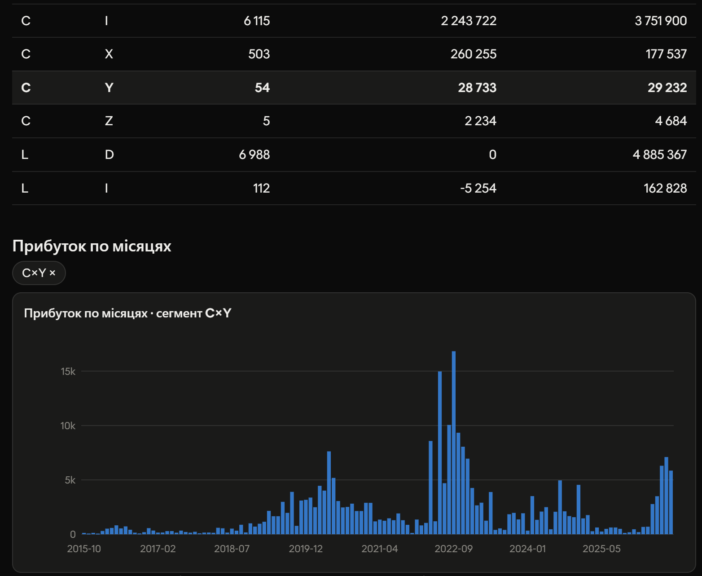Click the 2022-09 axis label
Image resolution: width=702 pixels, height=576 pixels.
(453, 549)
